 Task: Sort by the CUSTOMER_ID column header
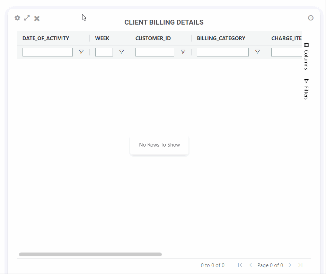click(x=153, y=38)
